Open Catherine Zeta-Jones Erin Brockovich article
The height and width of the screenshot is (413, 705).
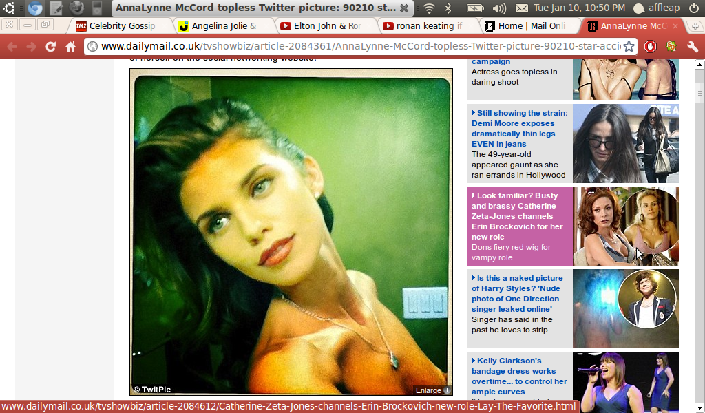point(517,216)
